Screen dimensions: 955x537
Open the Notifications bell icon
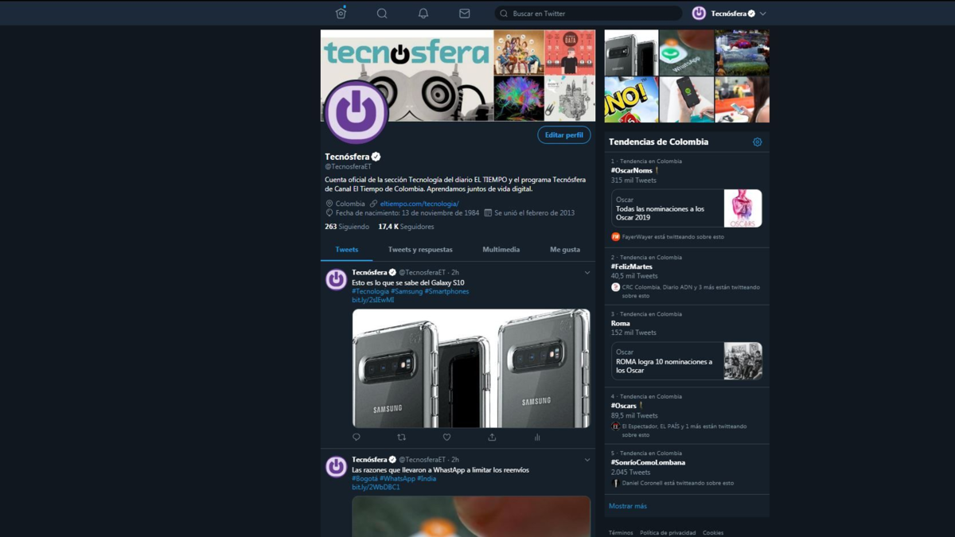423,14
